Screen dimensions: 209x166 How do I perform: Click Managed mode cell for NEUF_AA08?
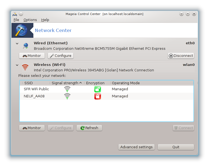pos(120,96)
